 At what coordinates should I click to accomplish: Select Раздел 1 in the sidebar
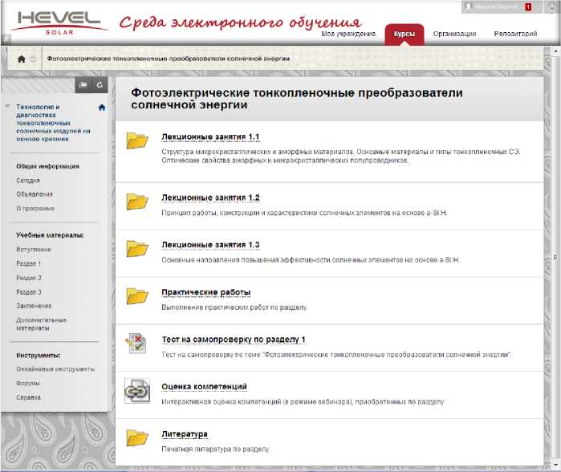tap(29, 264)
